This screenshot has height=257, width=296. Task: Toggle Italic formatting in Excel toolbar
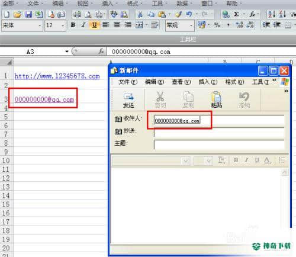(83, 25)
